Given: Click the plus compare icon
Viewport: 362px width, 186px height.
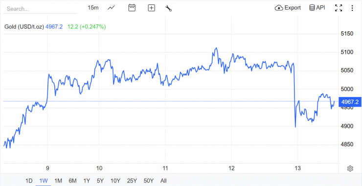Looking at the screenshot, I should [152, 8].
